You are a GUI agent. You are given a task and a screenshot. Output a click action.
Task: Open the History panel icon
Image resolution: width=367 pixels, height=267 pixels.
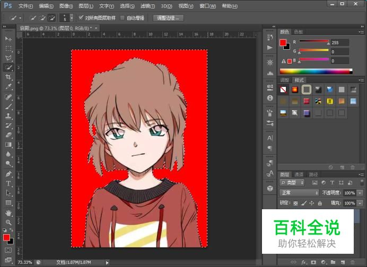coord(270,37)
